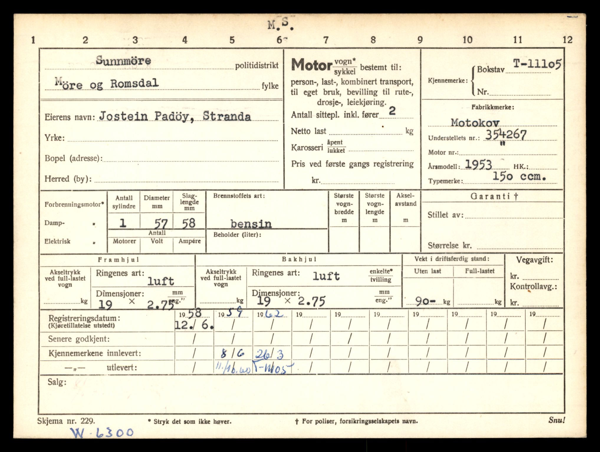Select the "Brennstoffets art:" label
The height and width of the screenshot is (452, 600).
pyautogui.click(x=239, y=196)
